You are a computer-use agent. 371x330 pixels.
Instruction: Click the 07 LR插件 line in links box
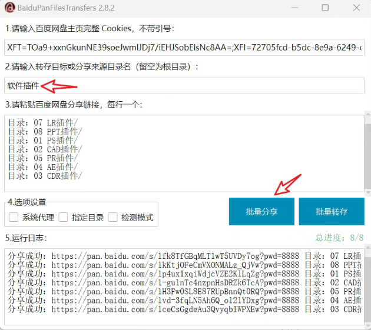coord(43,122)
